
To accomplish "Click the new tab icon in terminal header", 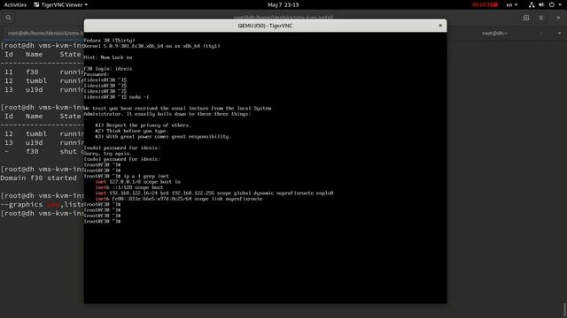I will 526,18.
